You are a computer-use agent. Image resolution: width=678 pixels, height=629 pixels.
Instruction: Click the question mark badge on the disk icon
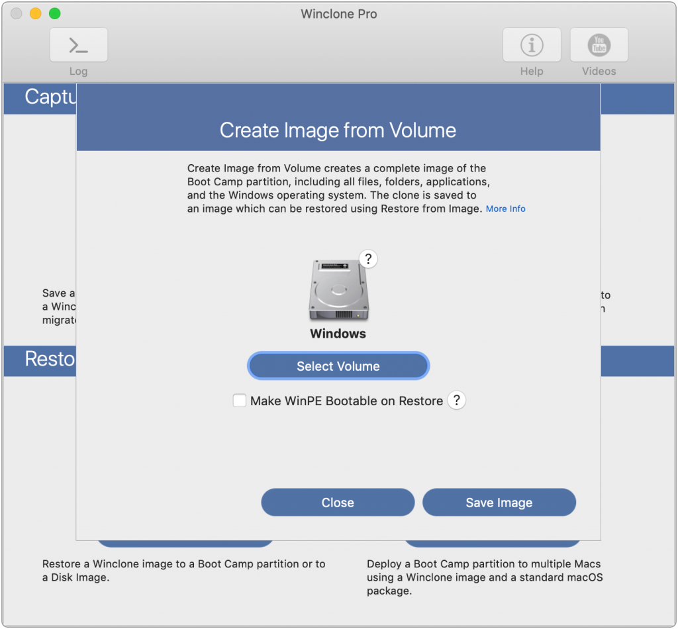click(x=368, y=259)
